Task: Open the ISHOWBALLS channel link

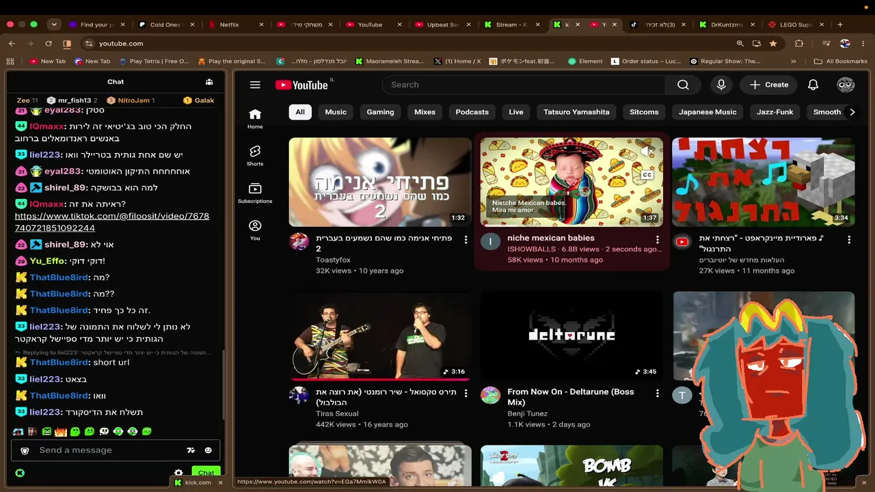Action: pos(531,249)
